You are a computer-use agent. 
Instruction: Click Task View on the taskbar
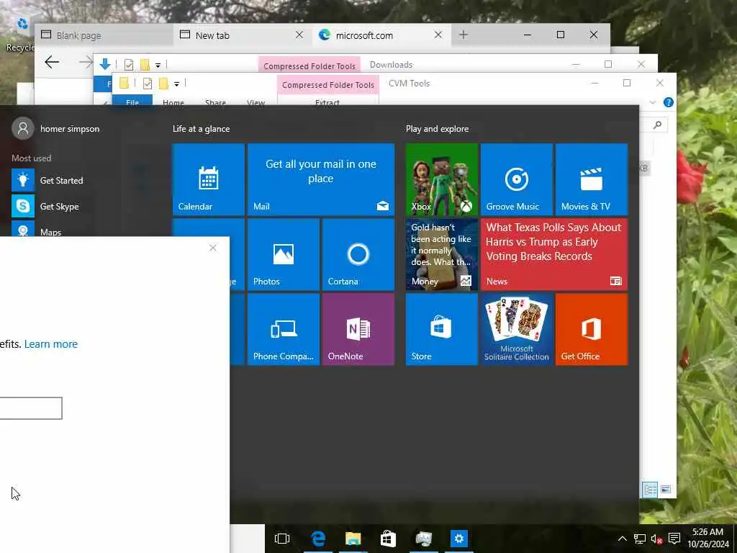coord(282,539)
